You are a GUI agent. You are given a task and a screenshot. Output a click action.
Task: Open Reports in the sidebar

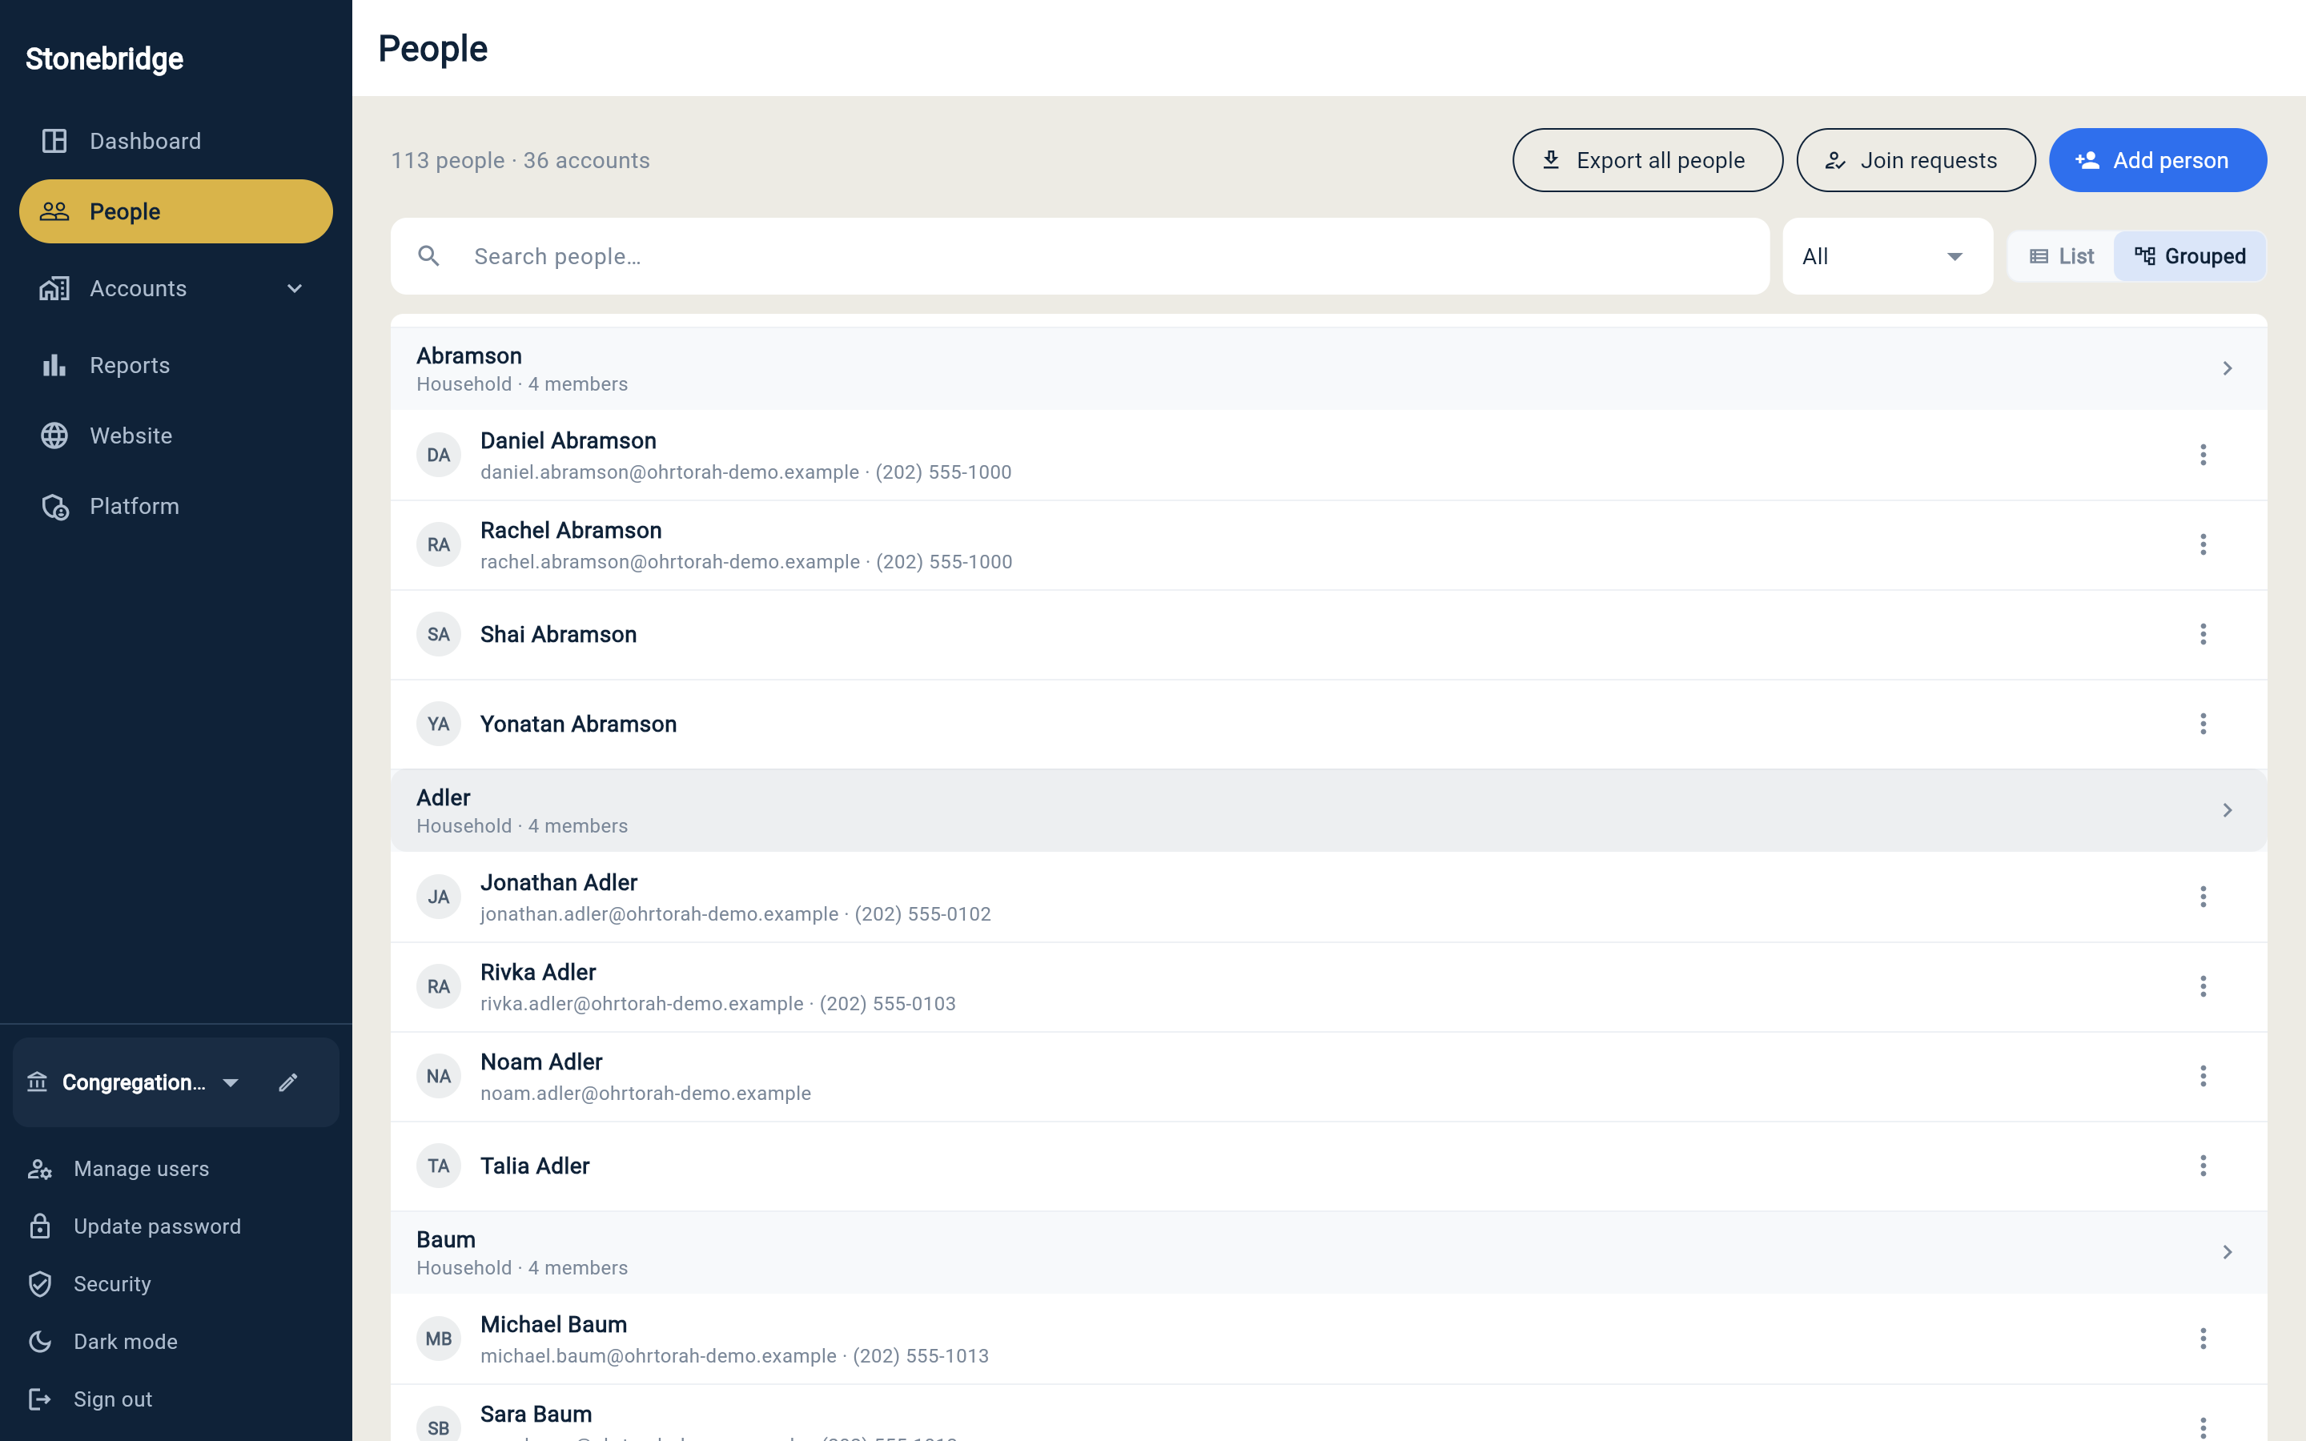click(175, 365)
